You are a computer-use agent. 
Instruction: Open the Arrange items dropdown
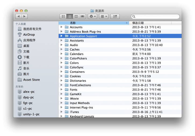(103, 16)
